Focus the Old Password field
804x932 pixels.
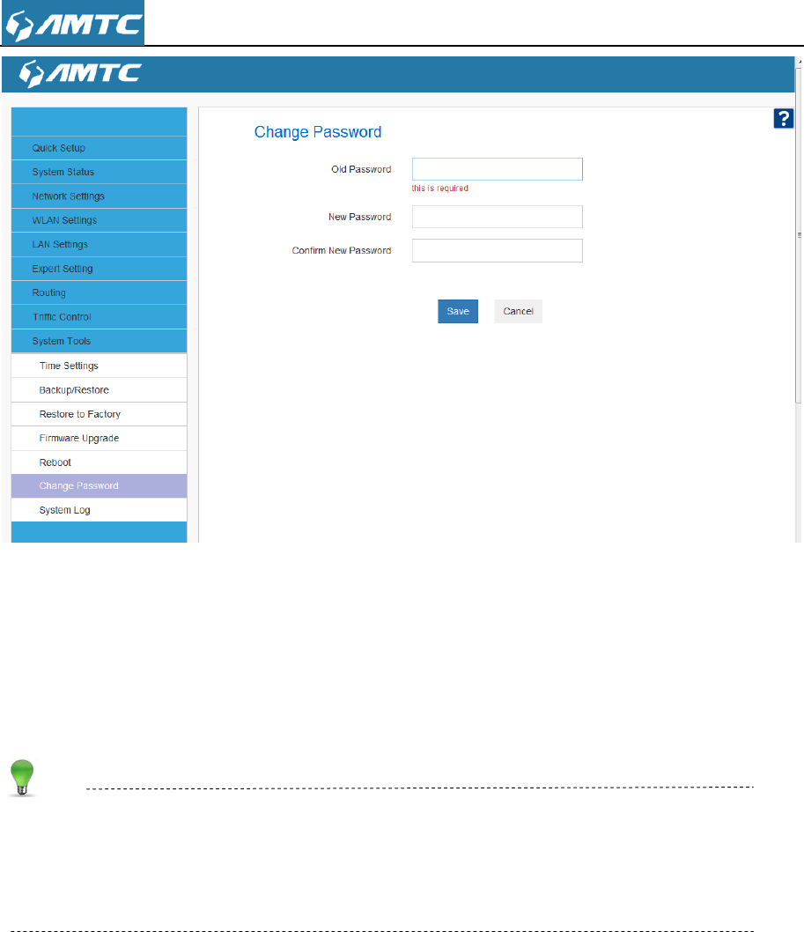coord(498,169)
